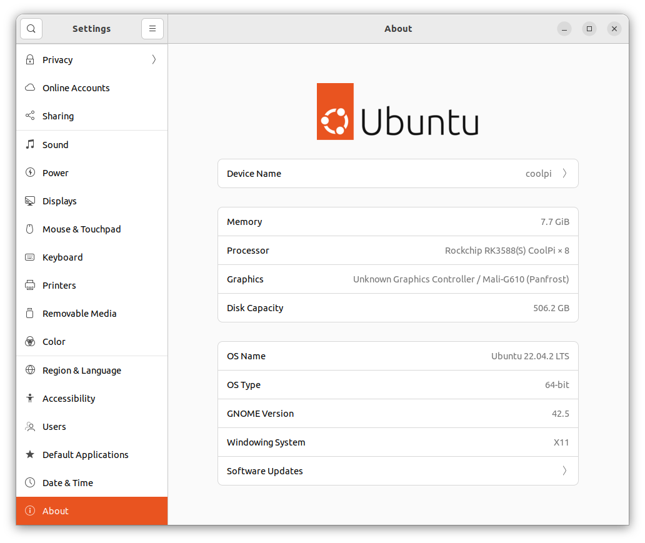Click the Keyboard icon in sidebar
645x543 pixels.
[30, 257]
